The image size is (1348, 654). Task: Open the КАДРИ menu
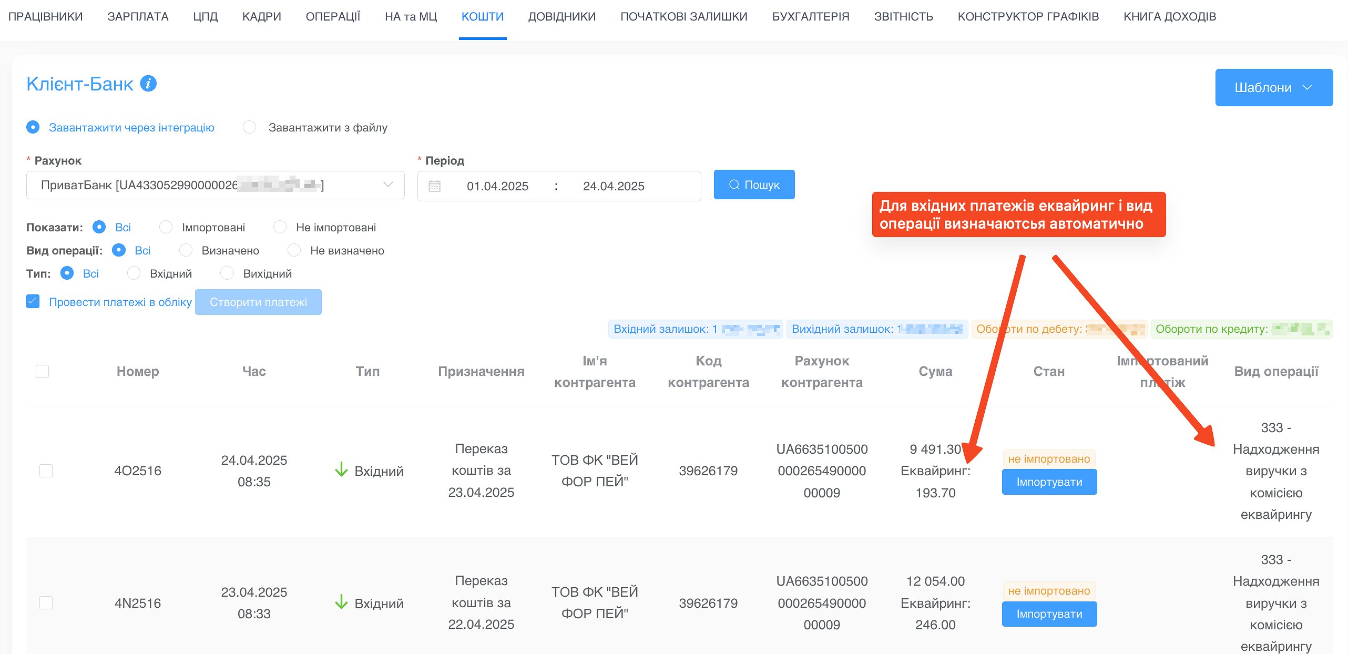[x=261, y=16]
